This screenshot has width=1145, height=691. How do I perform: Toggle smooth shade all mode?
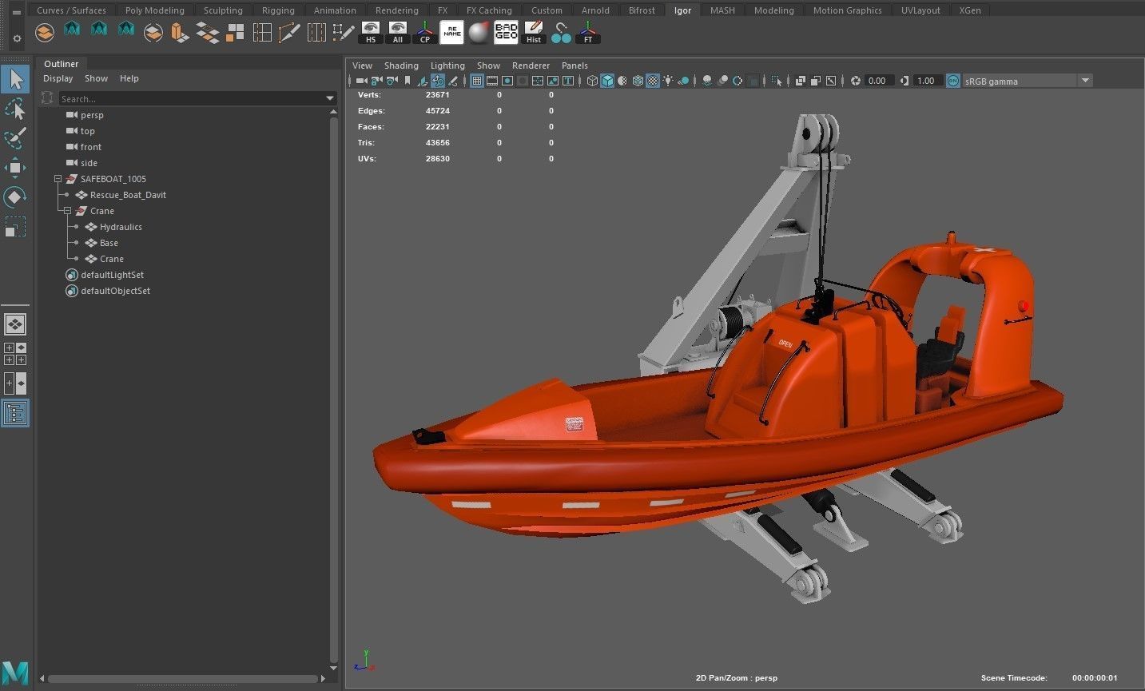[x=607, y=81]
